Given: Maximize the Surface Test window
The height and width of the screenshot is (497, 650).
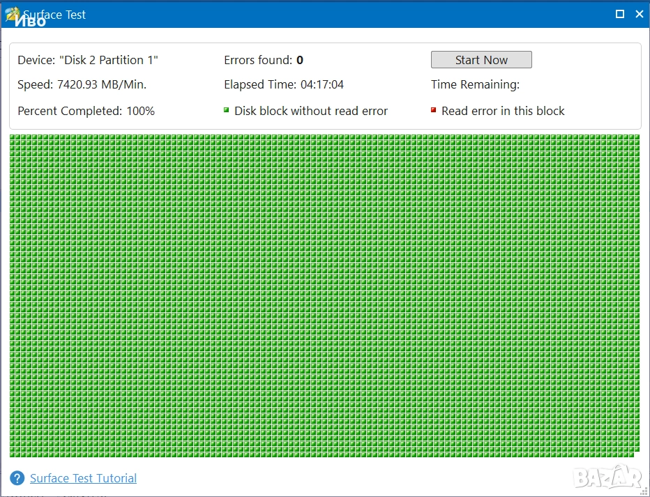Looking at the screenshot, I should tap(619, 14).
